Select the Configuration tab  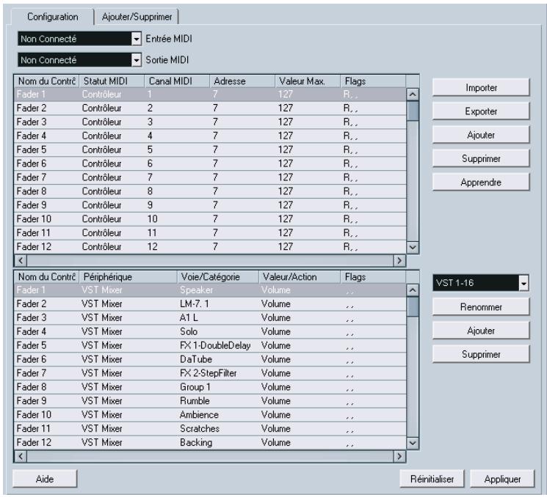coord(52,17)
